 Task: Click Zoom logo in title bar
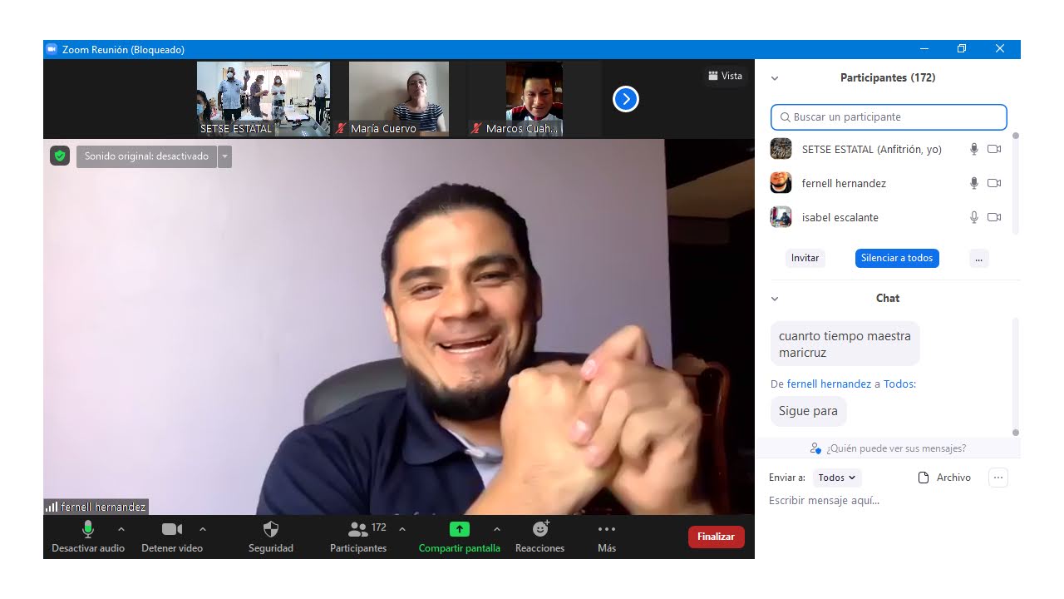coord(52,50)
